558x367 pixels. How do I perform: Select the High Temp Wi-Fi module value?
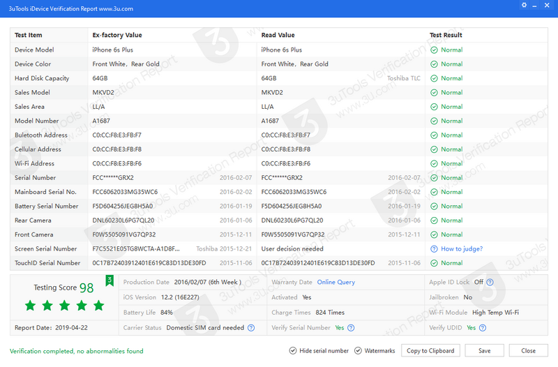pyautogui.click(x=495, y=313)
